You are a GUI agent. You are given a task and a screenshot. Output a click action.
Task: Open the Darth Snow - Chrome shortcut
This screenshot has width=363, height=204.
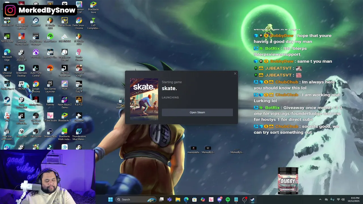point(79,23)
